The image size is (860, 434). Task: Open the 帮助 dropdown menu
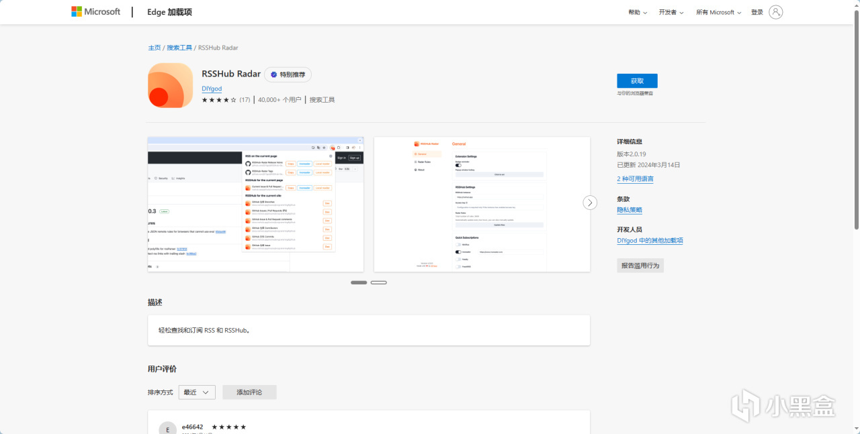pos(638,13)
